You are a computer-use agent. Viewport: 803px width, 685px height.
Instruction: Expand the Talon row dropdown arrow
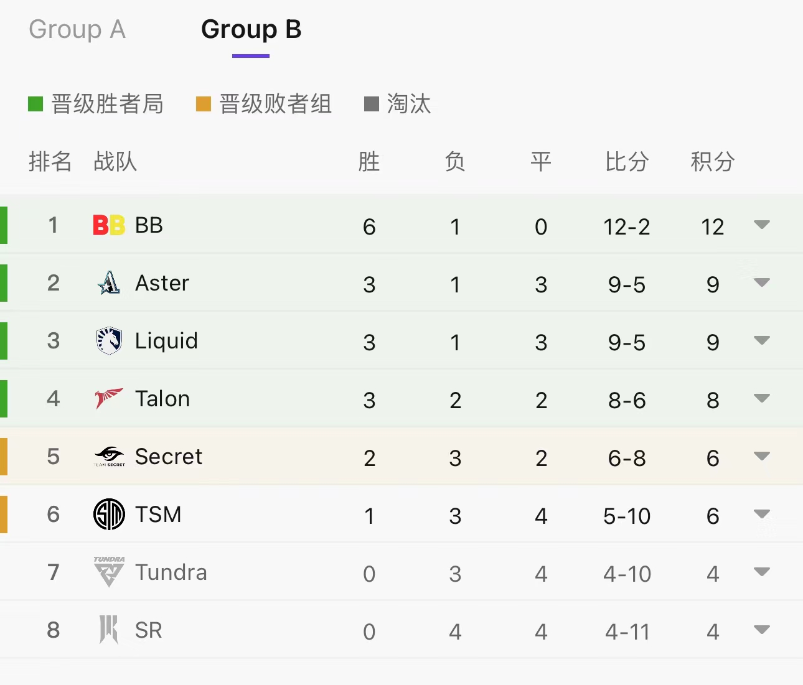(761, 398)
